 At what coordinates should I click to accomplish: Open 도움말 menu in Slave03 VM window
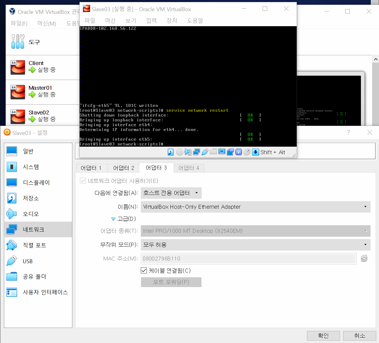tap(195, 20)
